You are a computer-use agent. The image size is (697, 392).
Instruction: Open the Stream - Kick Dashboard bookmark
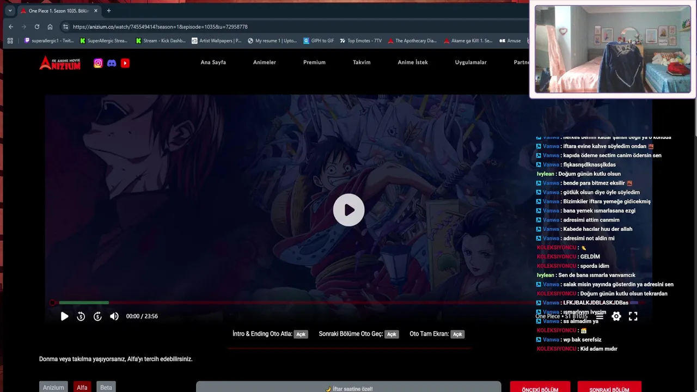click(x=161, y=40)
